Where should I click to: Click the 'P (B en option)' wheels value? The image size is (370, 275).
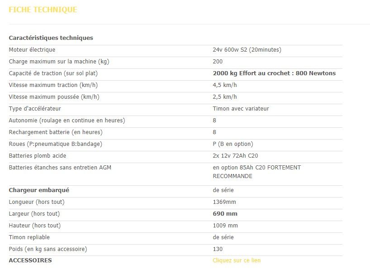pos(233,144)
